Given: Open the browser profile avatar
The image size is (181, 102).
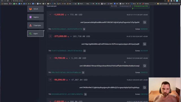Looking at the screenshot, I should pyautogui.click(x=177, y=1).
